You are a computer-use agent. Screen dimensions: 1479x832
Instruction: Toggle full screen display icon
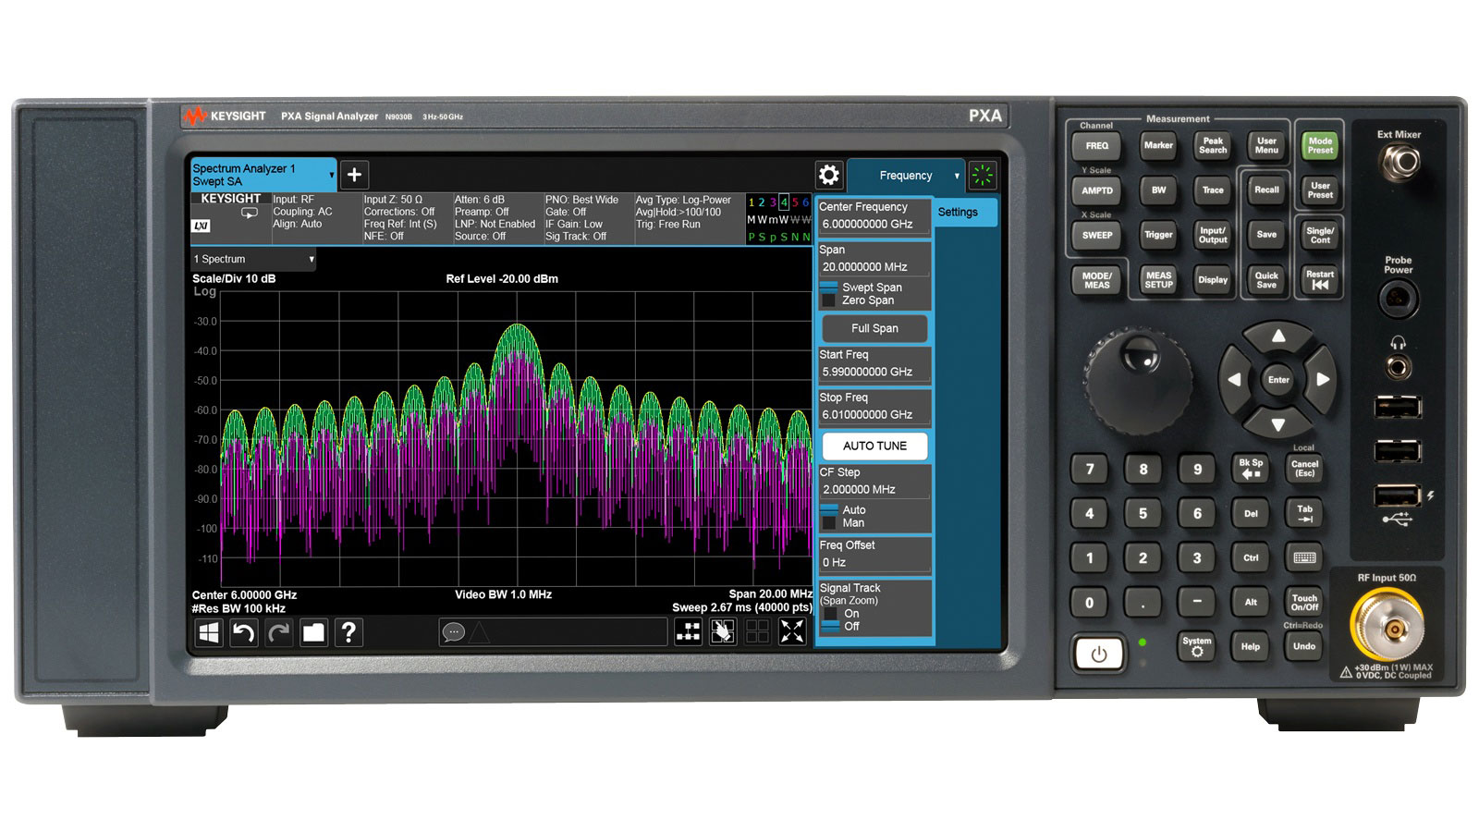coord(792,631)
